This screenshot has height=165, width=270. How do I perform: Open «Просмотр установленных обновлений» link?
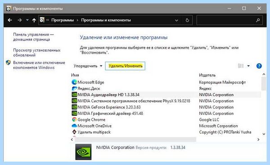pyautogui.click(x=37, y=53)
